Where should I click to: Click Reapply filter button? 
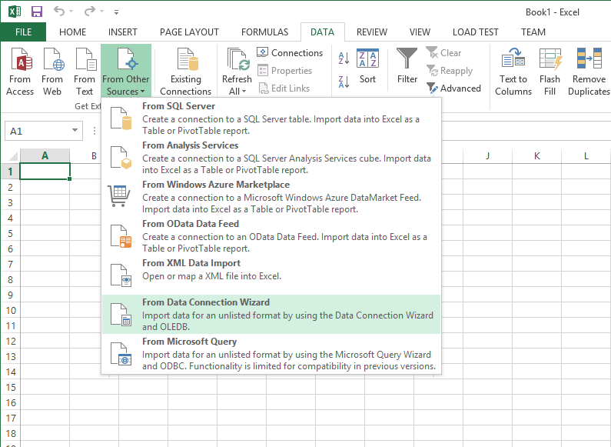pyautogui.click(x=450, y=71)
